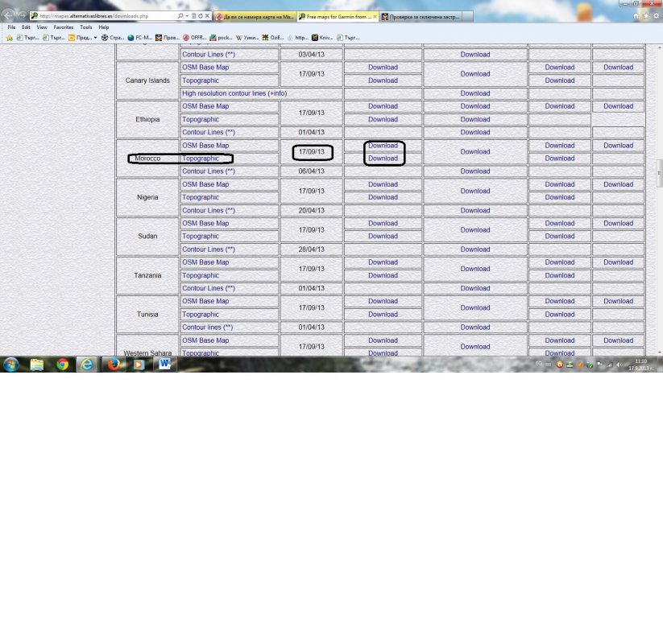Open the Tools menu
Screen dimensions: 663x618
[x=86, y=27]
